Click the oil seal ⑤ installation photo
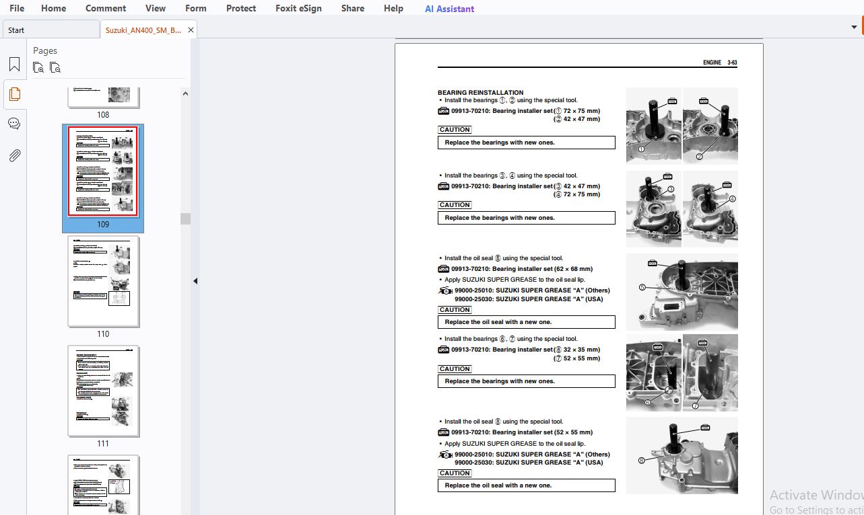 tap(682, 291)
